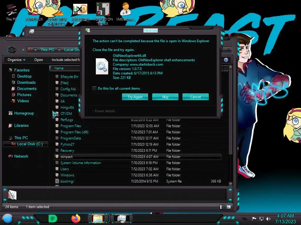
Task: Select Local Disk in address breadcrumb
Action: pyautogui.click(x=72, y=50)
